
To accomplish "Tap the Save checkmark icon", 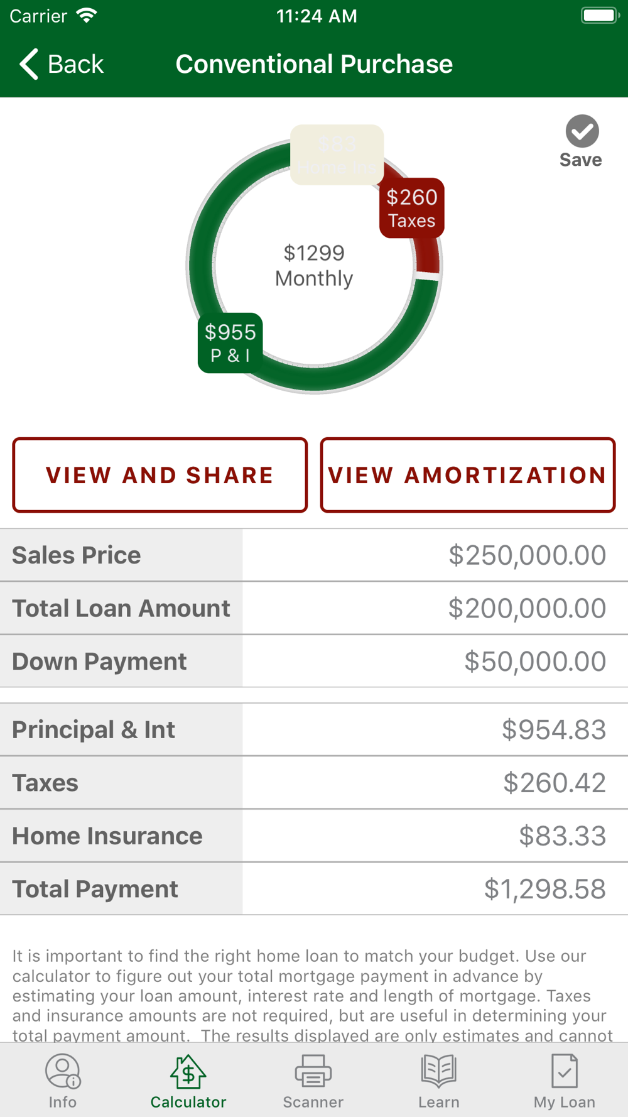I will (x=582, y=131).
